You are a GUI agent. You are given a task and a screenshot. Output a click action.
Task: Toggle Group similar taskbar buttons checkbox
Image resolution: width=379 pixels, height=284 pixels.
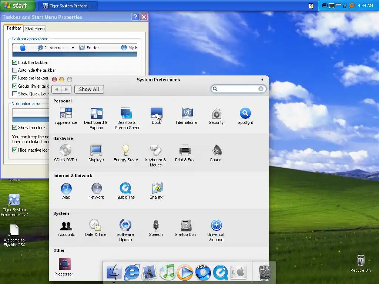(x=14, y=86)
